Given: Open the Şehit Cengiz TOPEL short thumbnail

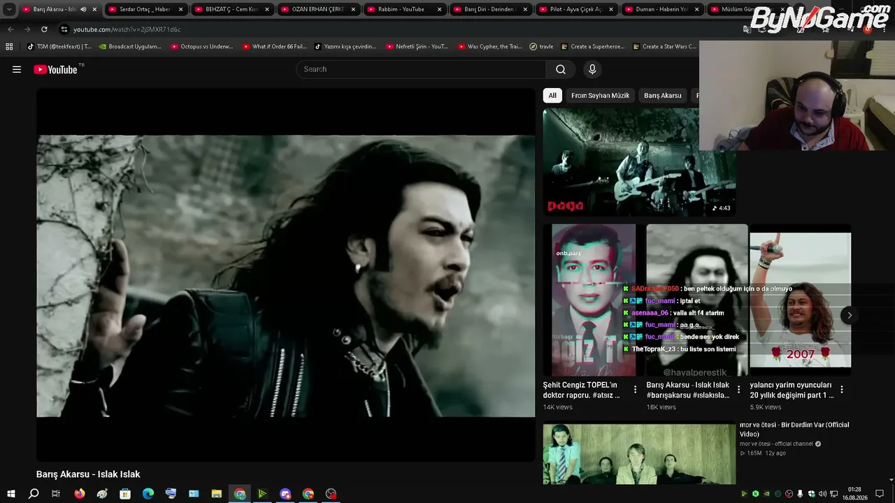Looking at the screenshot, I should tap(594, 300).
